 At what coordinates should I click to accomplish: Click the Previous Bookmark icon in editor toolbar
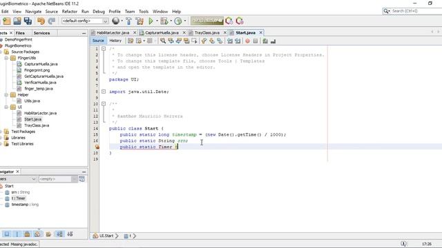coord(204,41)
